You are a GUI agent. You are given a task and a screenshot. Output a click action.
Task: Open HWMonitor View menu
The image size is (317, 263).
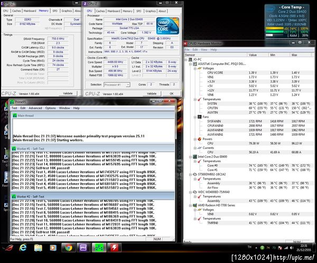[x=204, y=50]
